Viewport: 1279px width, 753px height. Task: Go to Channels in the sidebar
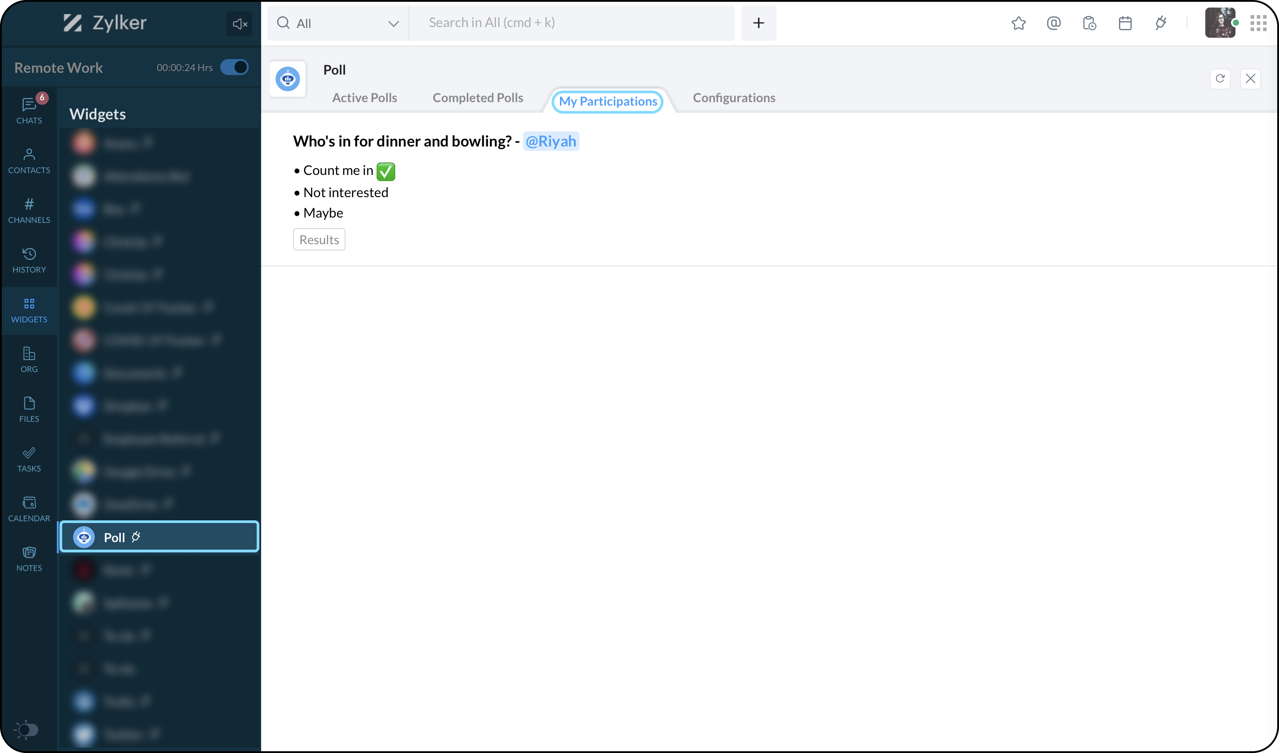click(29, 210)
